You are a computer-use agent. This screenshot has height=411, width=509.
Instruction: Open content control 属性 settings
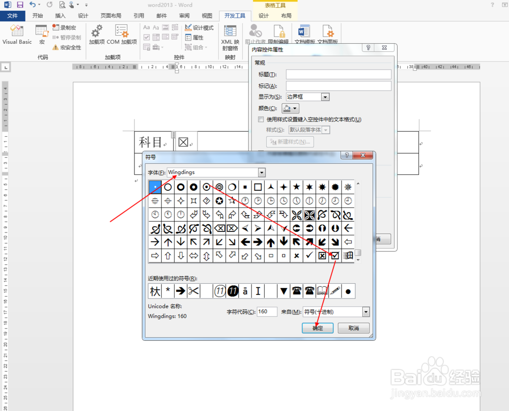click(197, 38)
